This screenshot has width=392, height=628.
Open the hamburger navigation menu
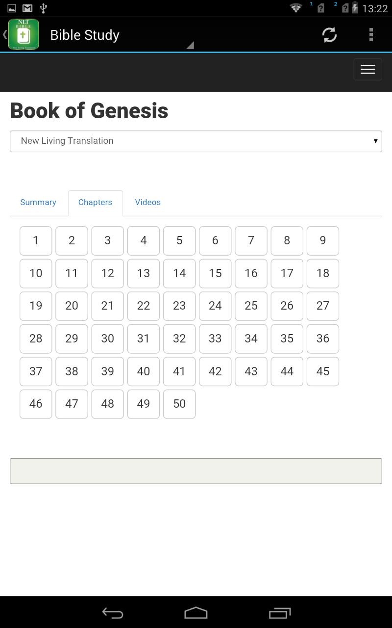click(367, 69)
